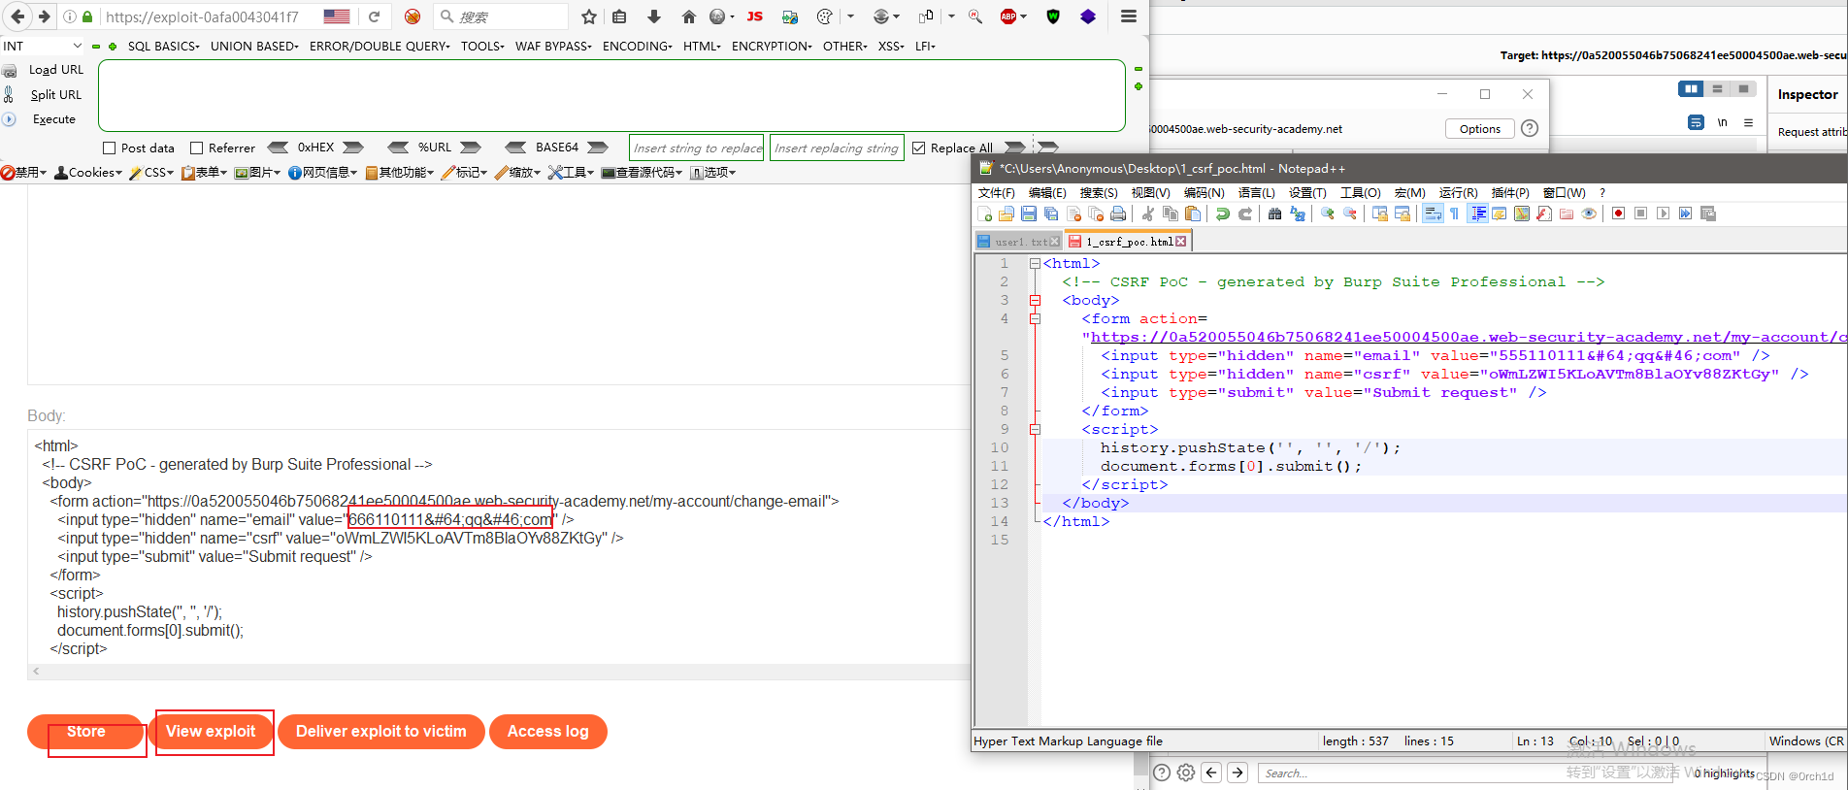
Task: Click Notepad++ Start Recording macro icon
Action: pos(1618,214)
